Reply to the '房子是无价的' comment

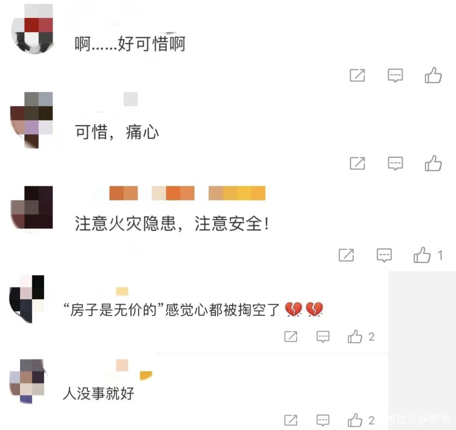click(x=323, y=337)
